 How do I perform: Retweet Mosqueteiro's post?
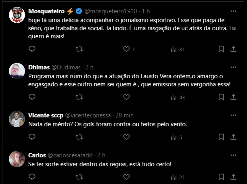point(80,49)
